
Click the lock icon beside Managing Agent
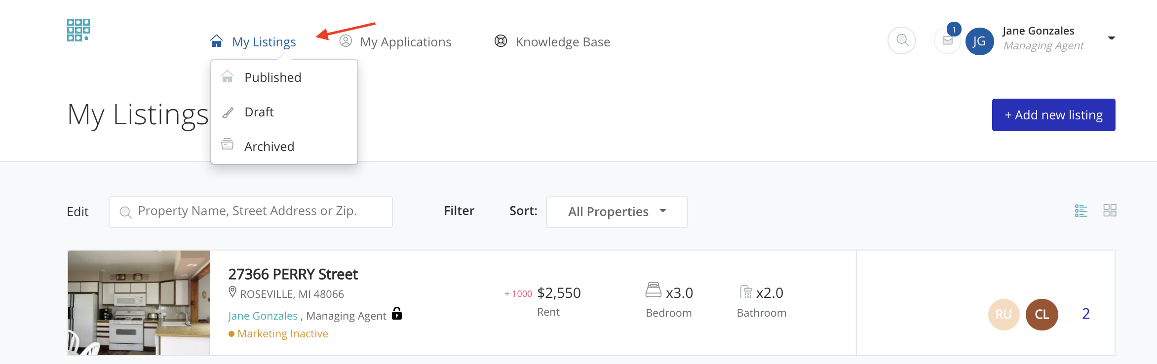[397, 314]
